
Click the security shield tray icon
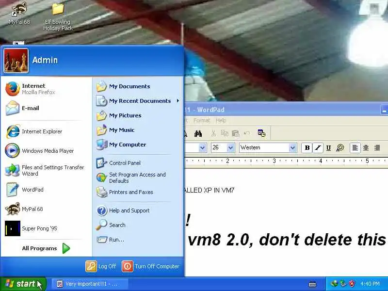[352, 284]
